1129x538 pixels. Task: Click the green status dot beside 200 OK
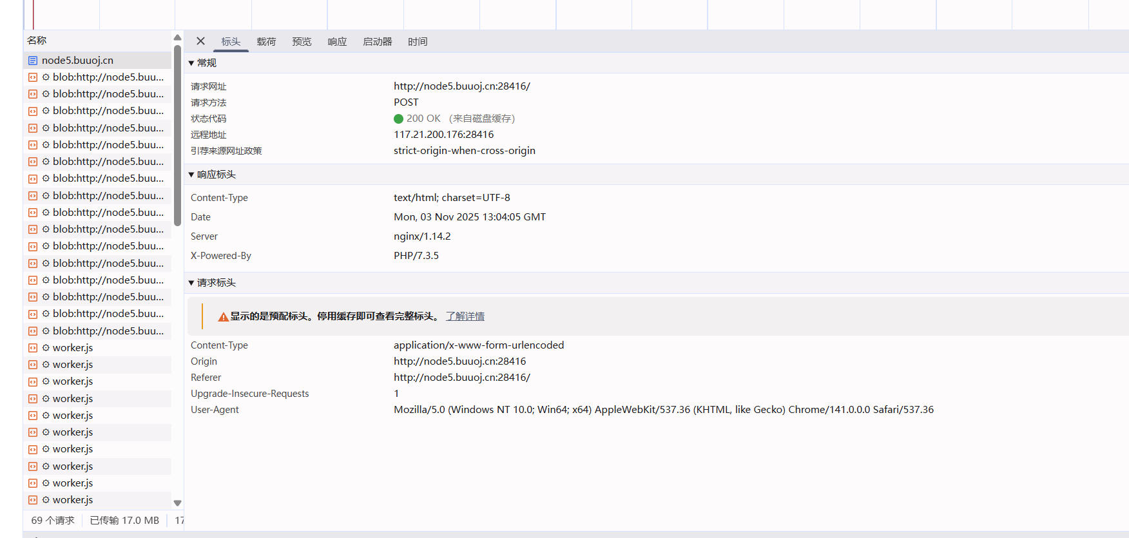tap(398, 119)
